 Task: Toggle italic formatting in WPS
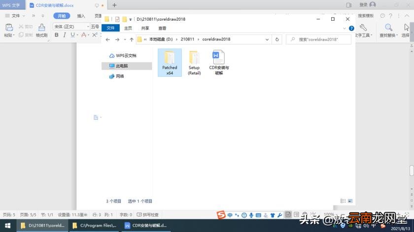point(65,35)
